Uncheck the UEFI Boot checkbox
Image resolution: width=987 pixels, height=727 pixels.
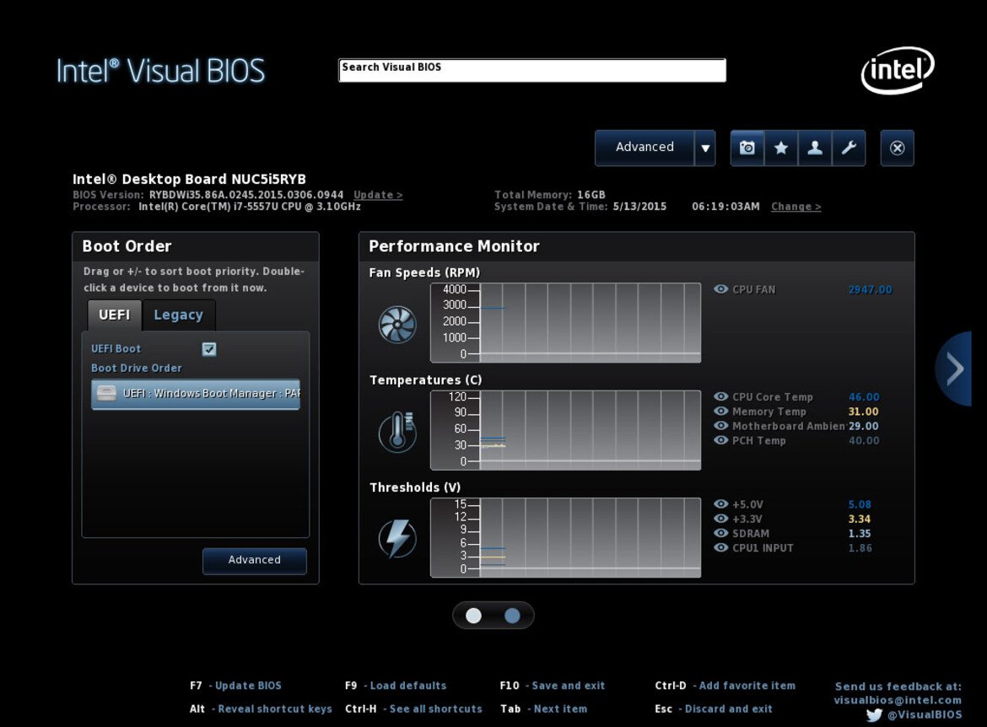pyautogui.click(x=209, y=349)
